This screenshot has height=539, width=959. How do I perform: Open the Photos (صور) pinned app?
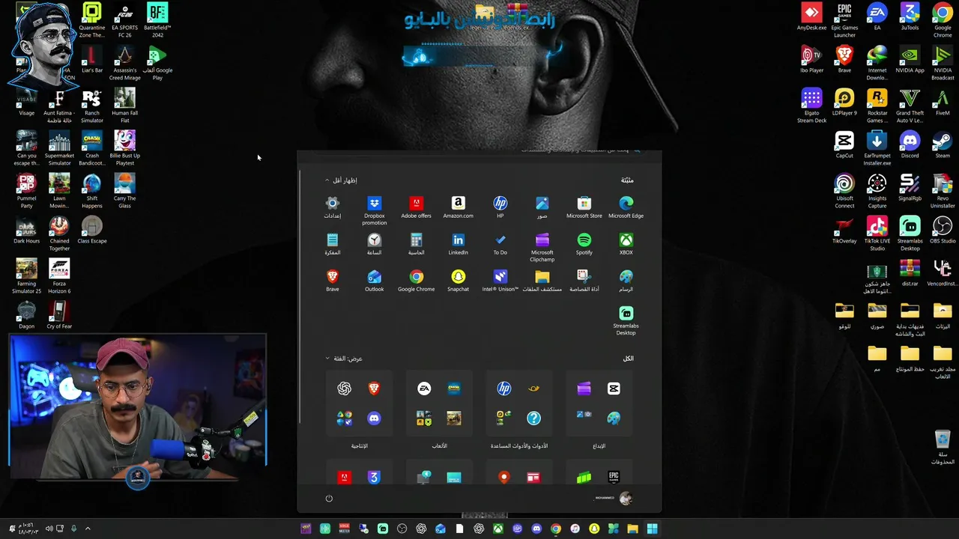click(542, 207)
